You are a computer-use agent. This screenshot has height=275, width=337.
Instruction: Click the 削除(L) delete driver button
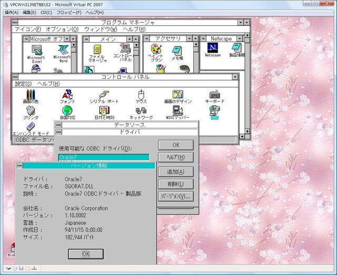(176, 184)
